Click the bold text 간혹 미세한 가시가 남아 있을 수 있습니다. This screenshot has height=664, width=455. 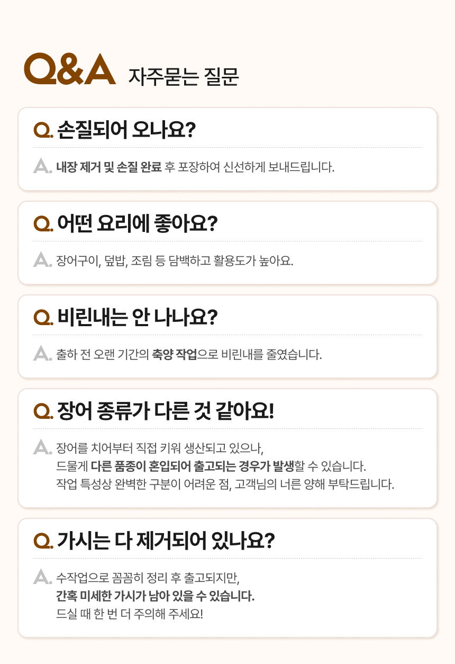[156, 596]
